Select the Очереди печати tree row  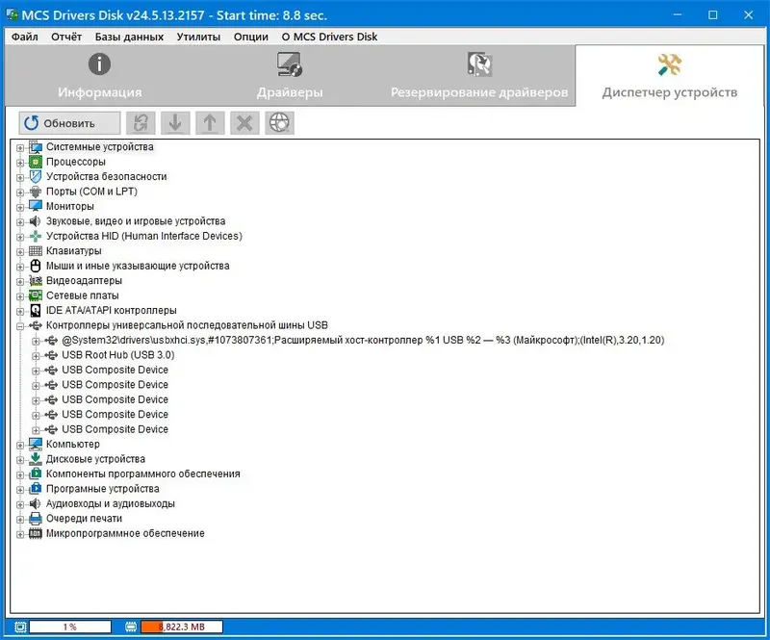coord(84,519)
